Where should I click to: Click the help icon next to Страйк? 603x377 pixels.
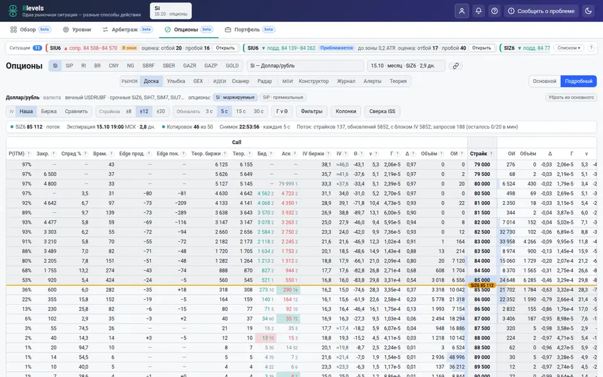click(x=491, y=154)
